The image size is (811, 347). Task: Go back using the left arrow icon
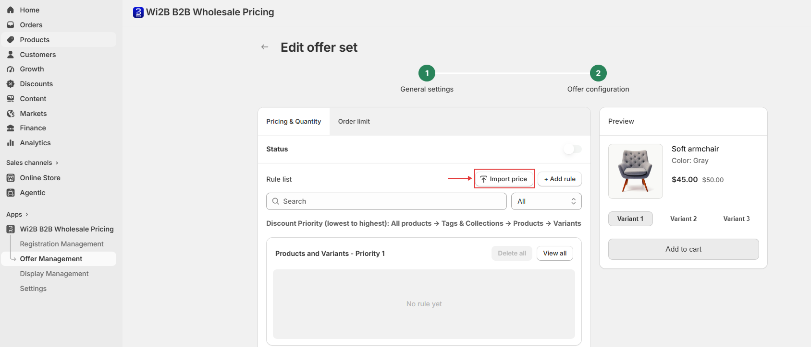click(x=265, y=47)
